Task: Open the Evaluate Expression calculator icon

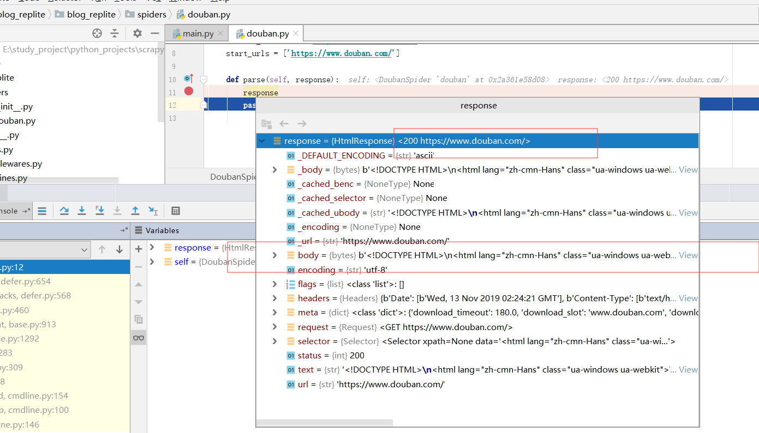Action: point(176,211)
